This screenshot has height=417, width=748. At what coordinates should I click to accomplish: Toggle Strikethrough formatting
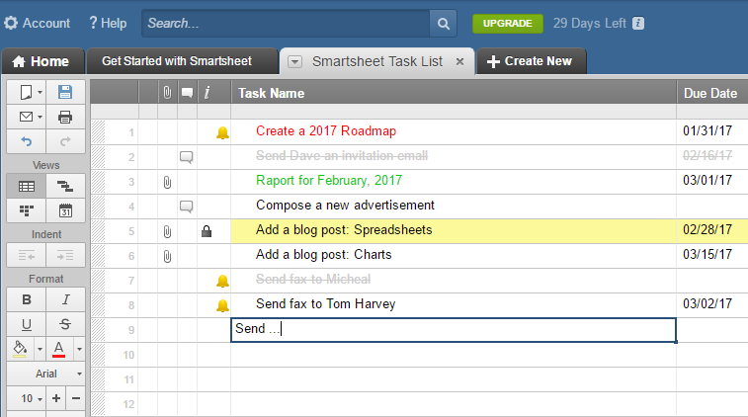(x=65, y=324)
